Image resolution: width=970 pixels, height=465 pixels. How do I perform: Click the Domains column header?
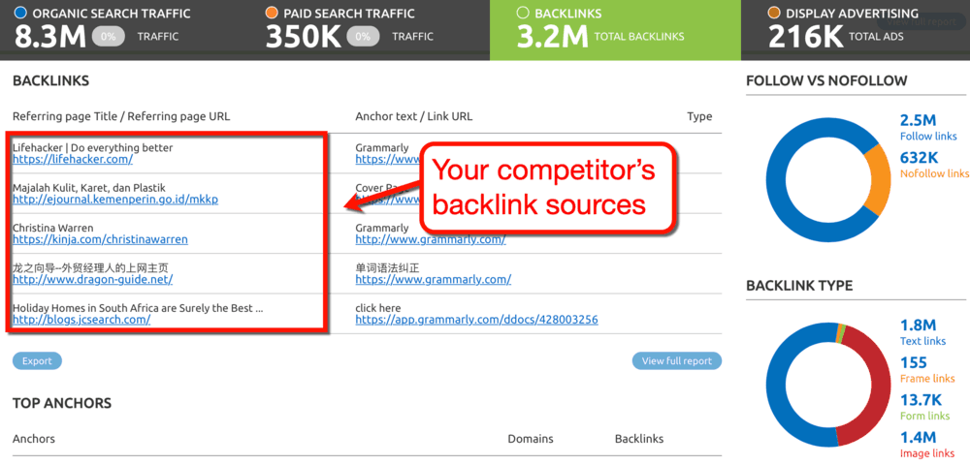point(531,439)
